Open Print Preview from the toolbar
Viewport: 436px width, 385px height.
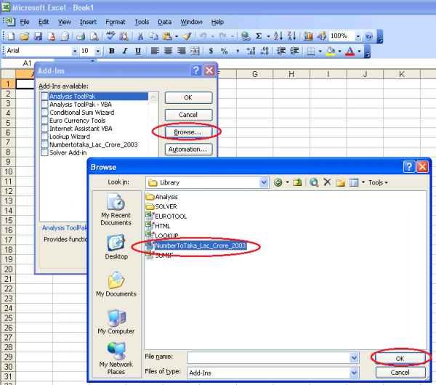[94, 36]
